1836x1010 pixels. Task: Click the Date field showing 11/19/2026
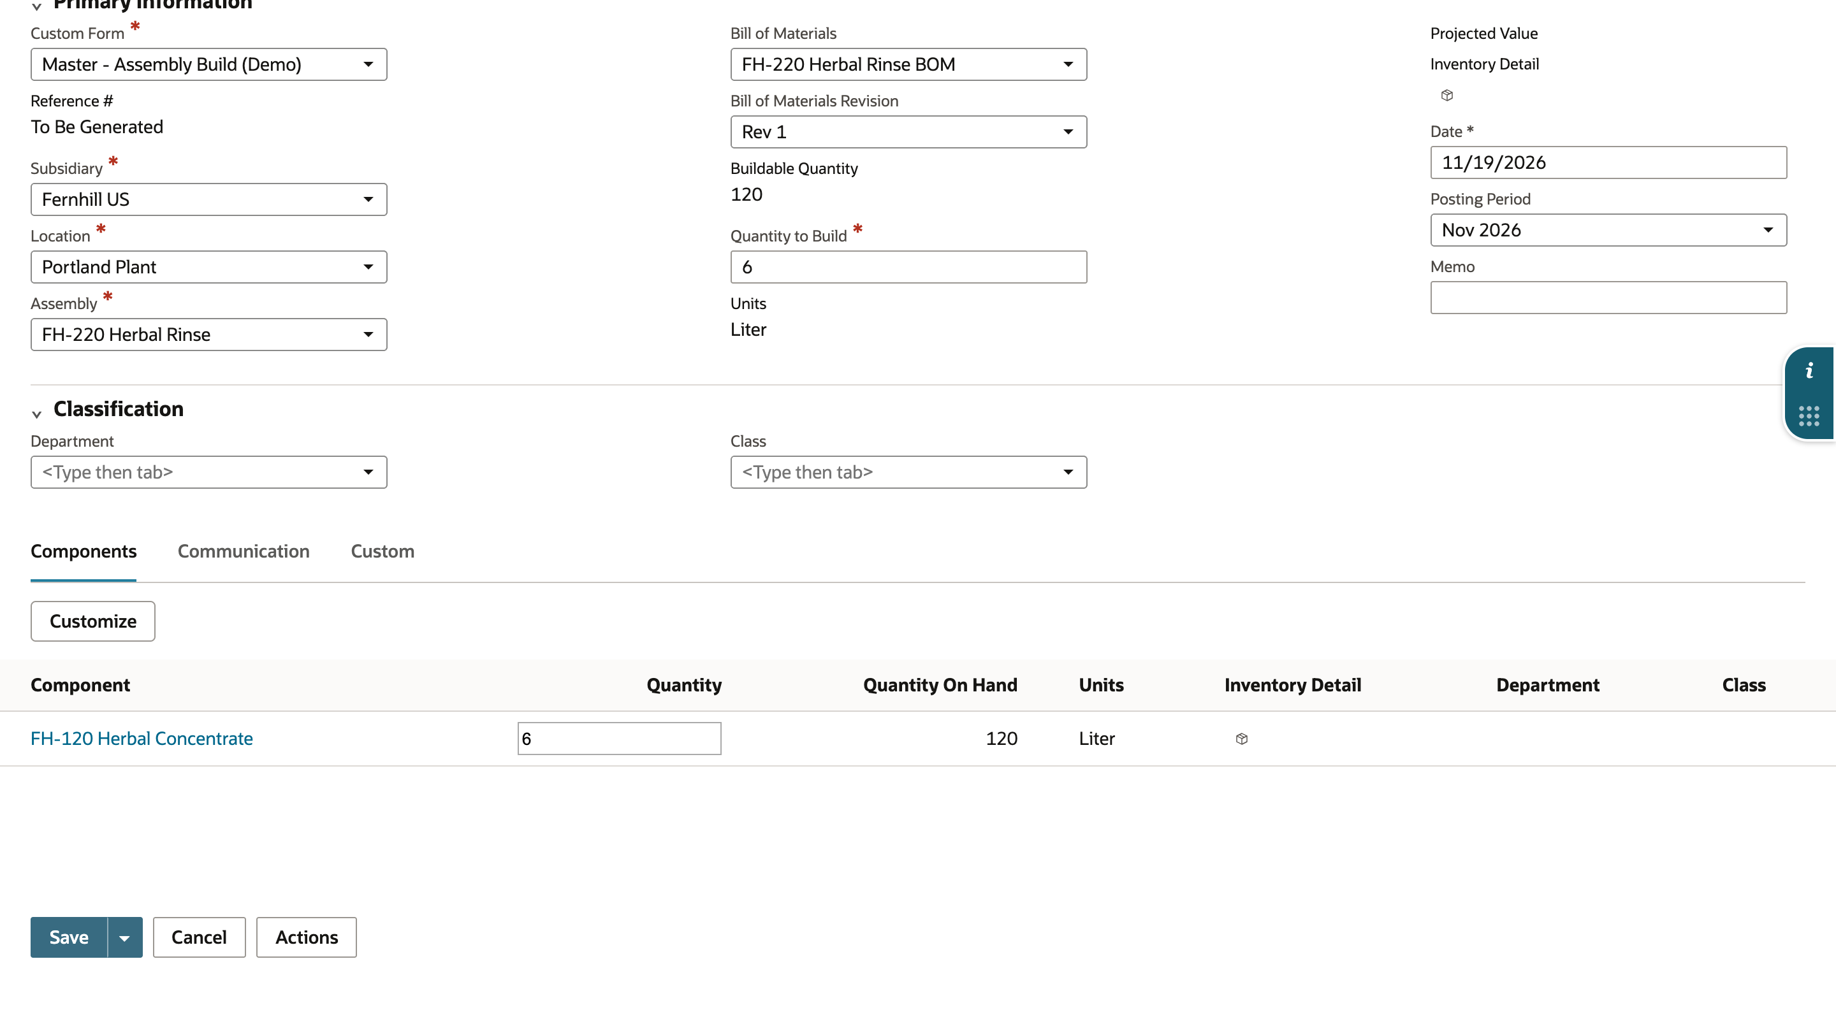coord(1608,162)
